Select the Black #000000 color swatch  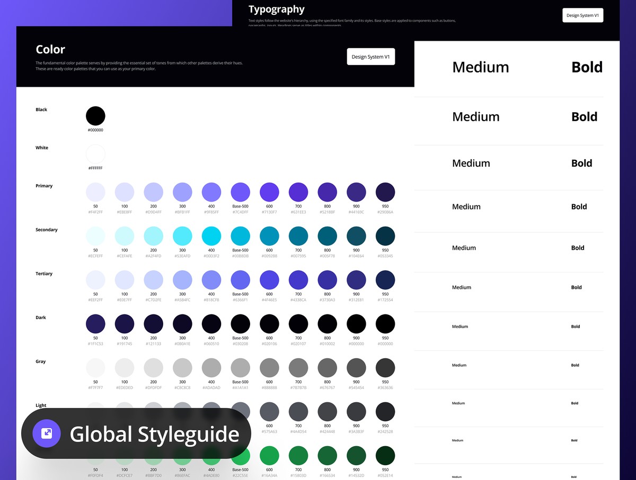(x=95, y=116)
